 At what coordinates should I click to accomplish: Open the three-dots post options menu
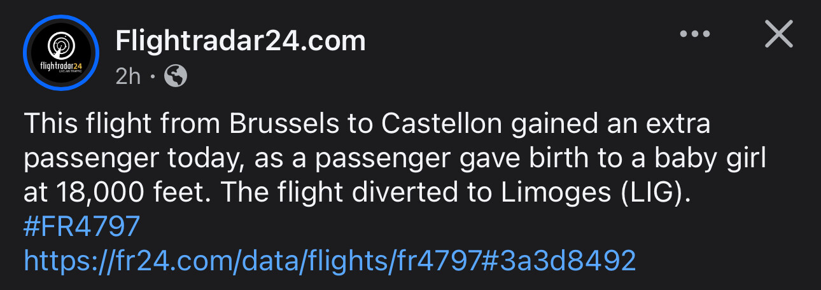pos(694,34)
